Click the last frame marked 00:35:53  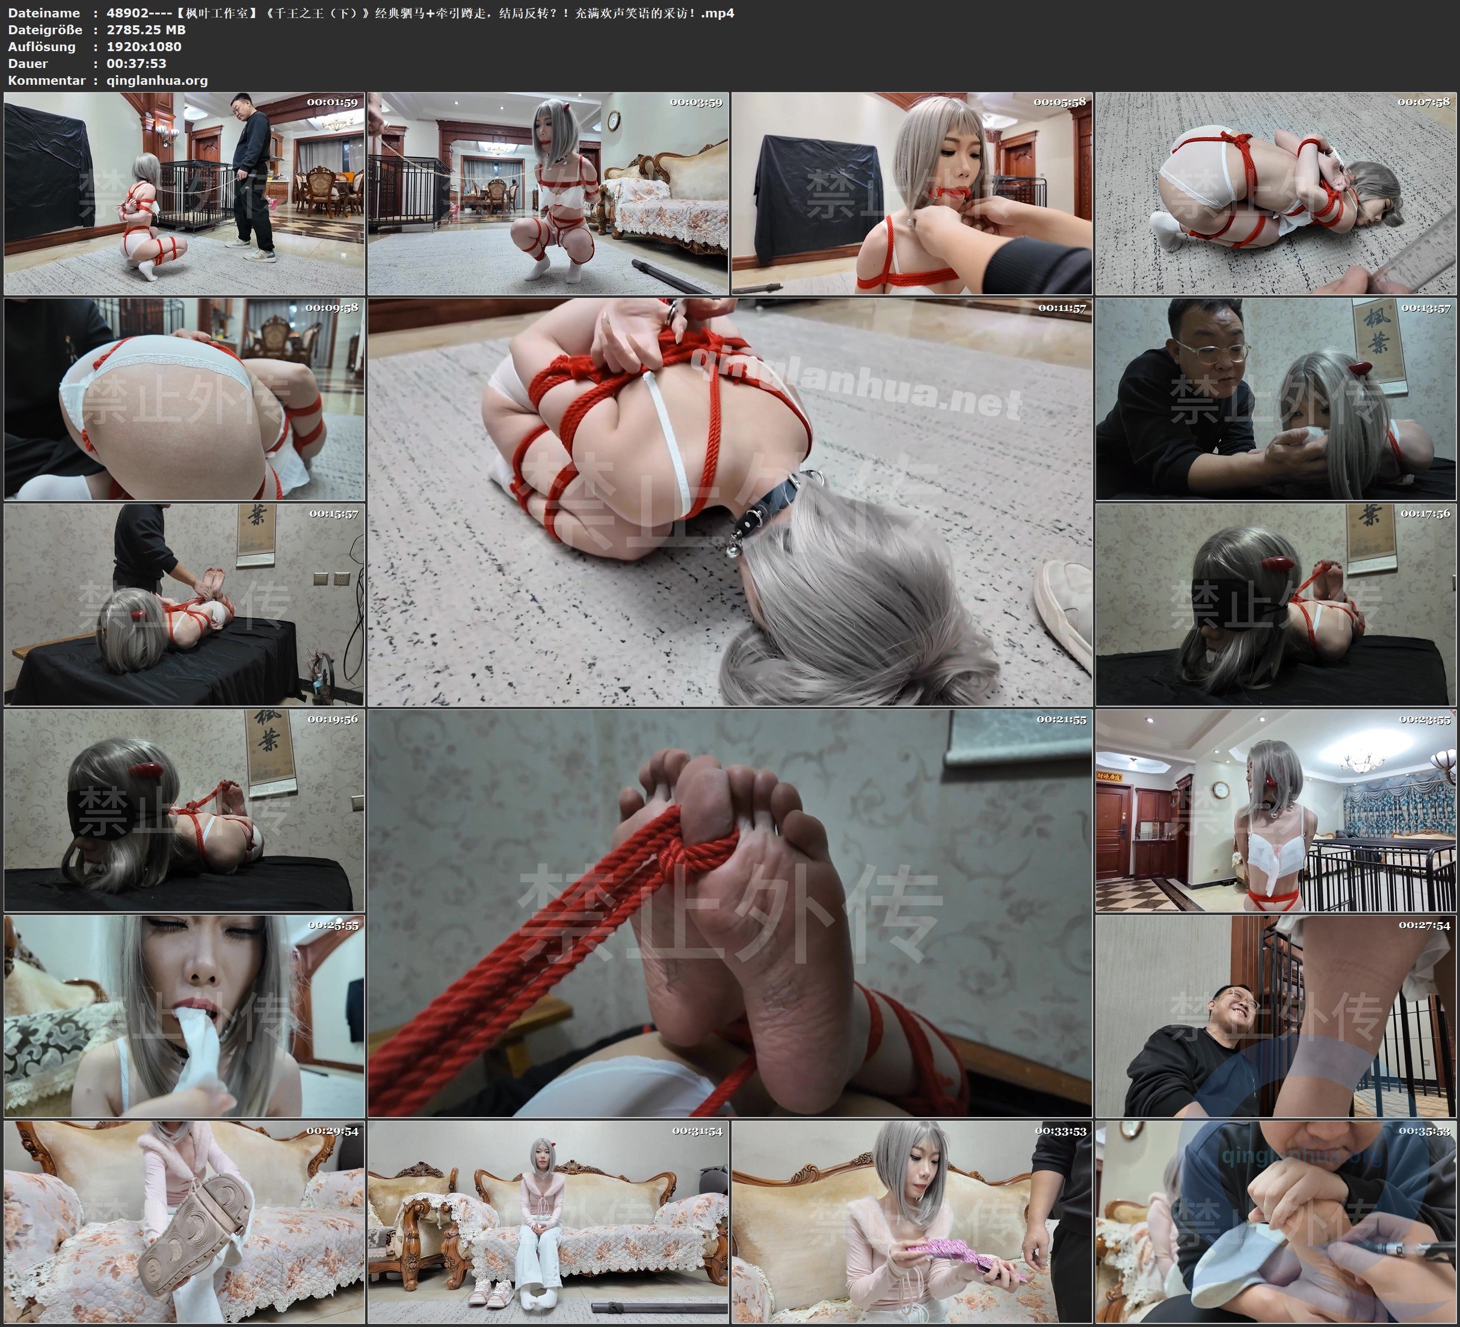[1275, 1221]
